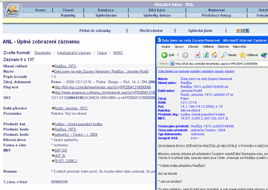Viewport: 268px width, 190px height.
Task: Open the Oblíbené menu in the menu bar
Action: pyautogui.click(x=208, y=47)
